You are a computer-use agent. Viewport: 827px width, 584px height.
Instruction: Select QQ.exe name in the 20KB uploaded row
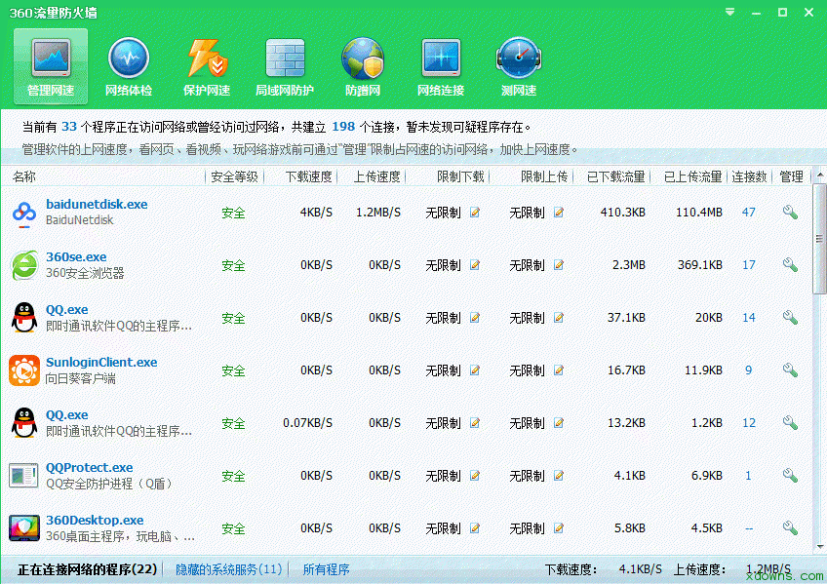coord(67,309)
